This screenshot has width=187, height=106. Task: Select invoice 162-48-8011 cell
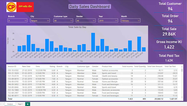[x=13, y=96]
